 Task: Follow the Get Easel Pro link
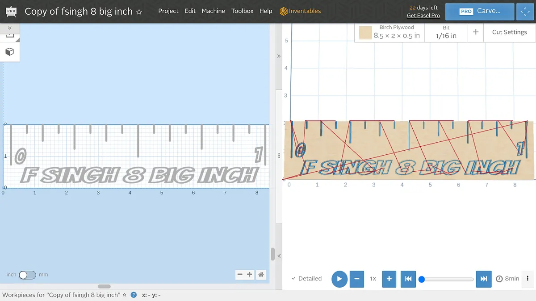pyautogui.click(x=423, y=16)
